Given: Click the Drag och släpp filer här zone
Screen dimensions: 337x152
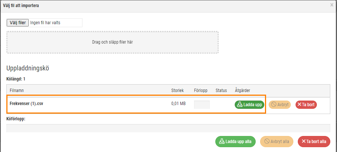Looking at the screenshot, I should (x=112, y=42).
